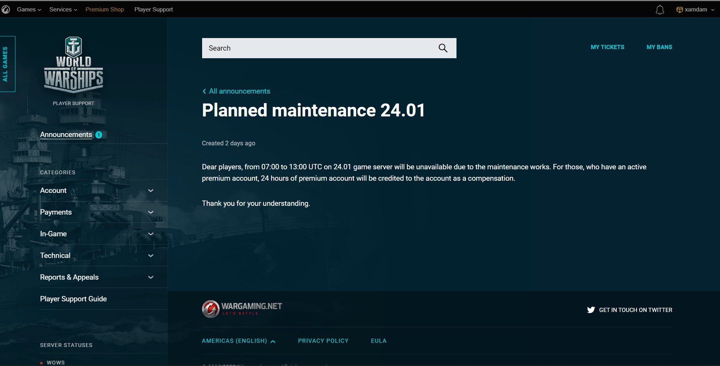720x366 pixels.
Task: Open the notifications bell
Action: [x=660, y=10]
